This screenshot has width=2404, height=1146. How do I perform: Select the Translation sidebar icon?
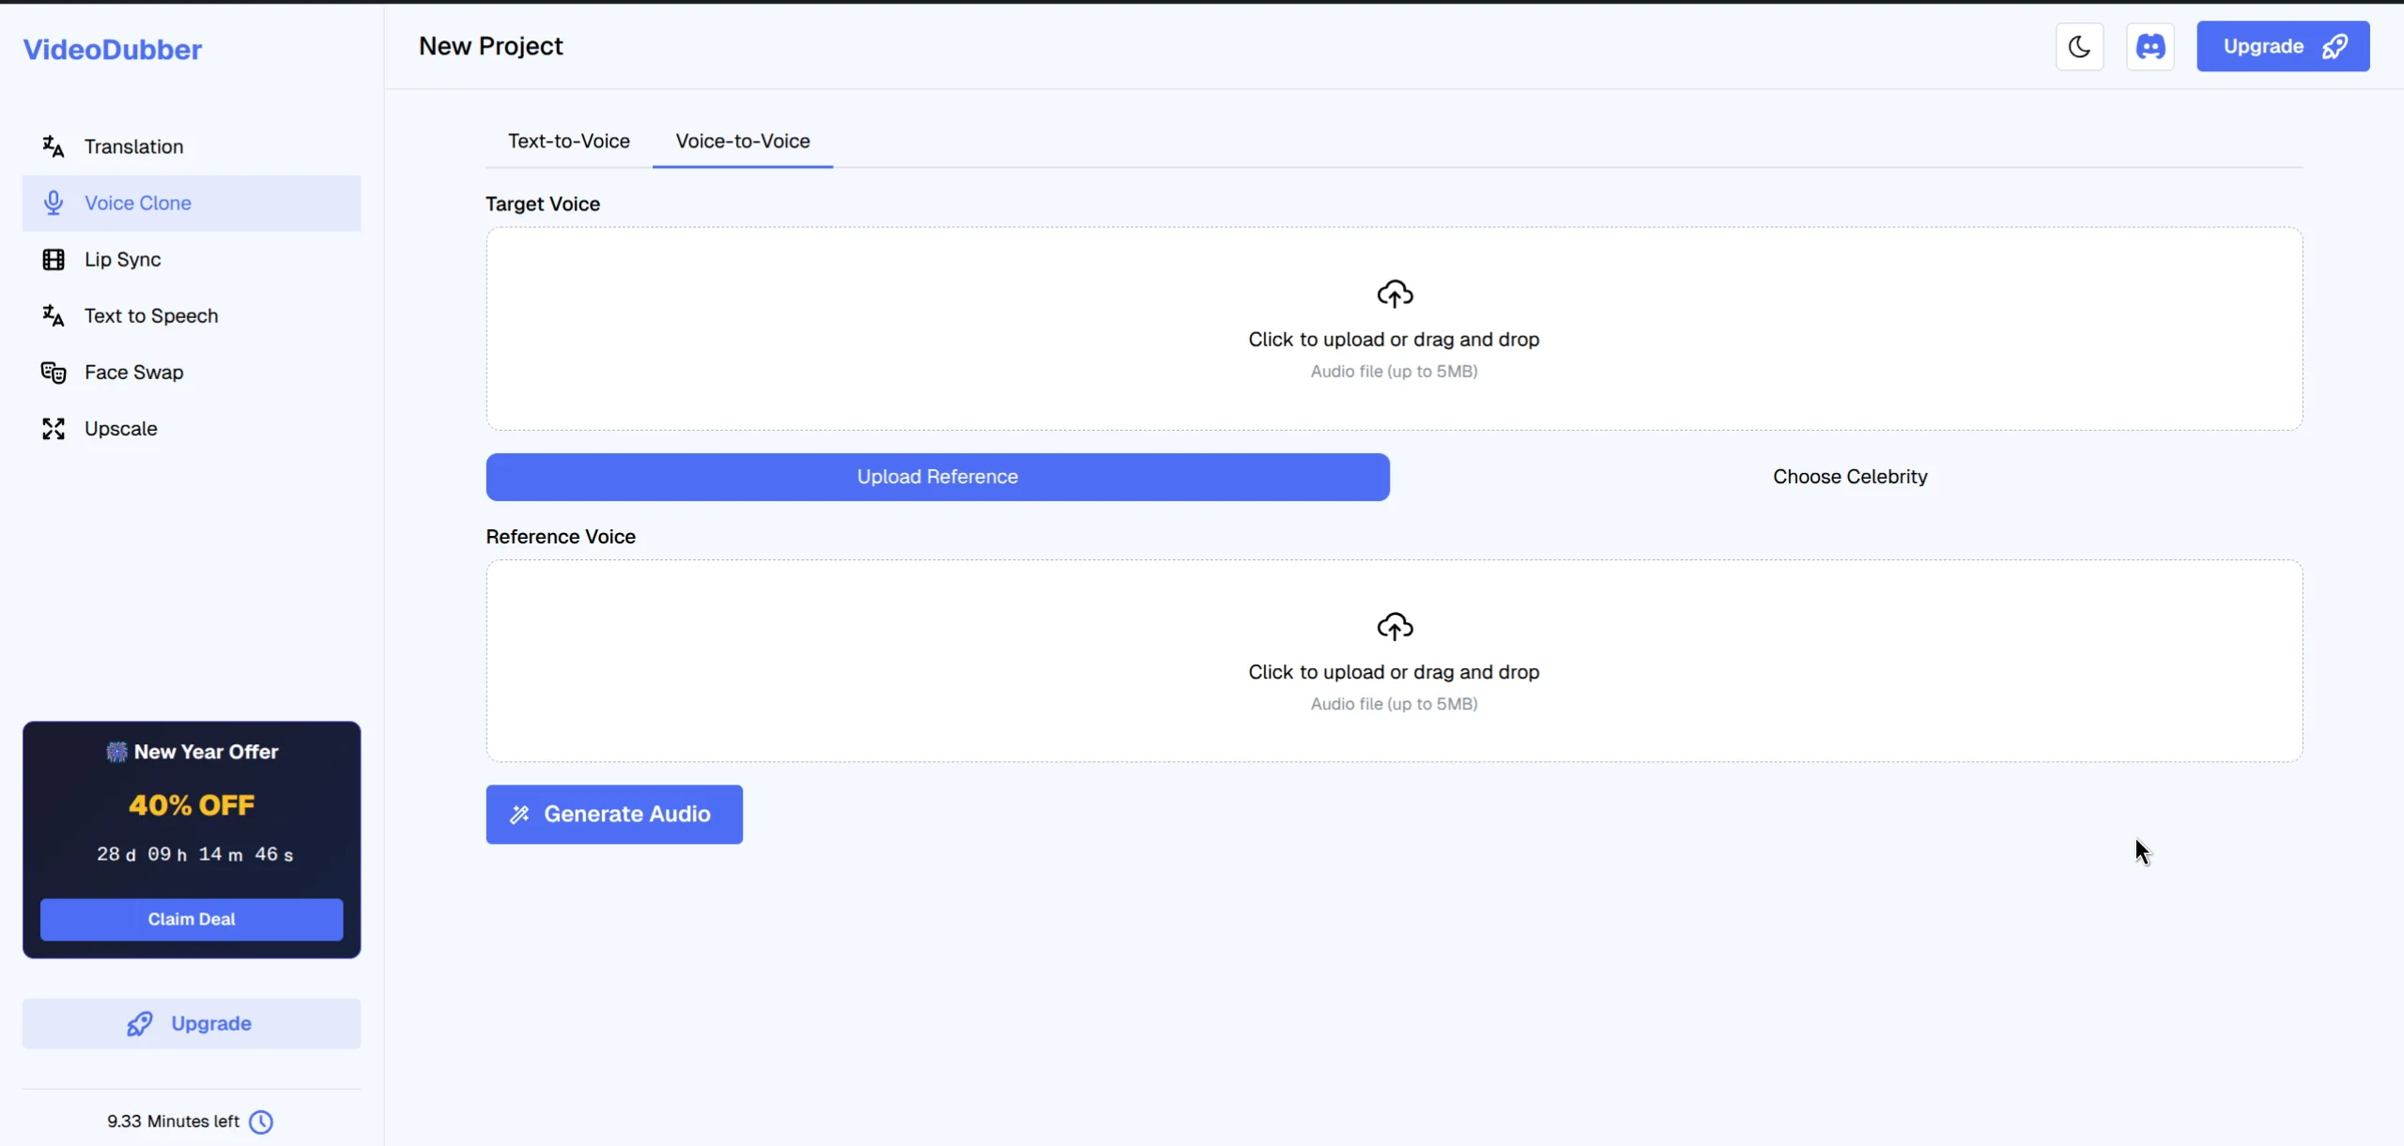point(54,145)
